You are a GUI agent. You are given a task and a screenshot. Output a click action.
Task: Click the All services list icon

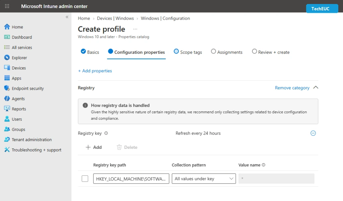(7, 47)
